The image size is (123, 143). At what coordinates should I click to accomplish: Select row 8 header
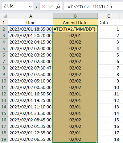point(4,68)
